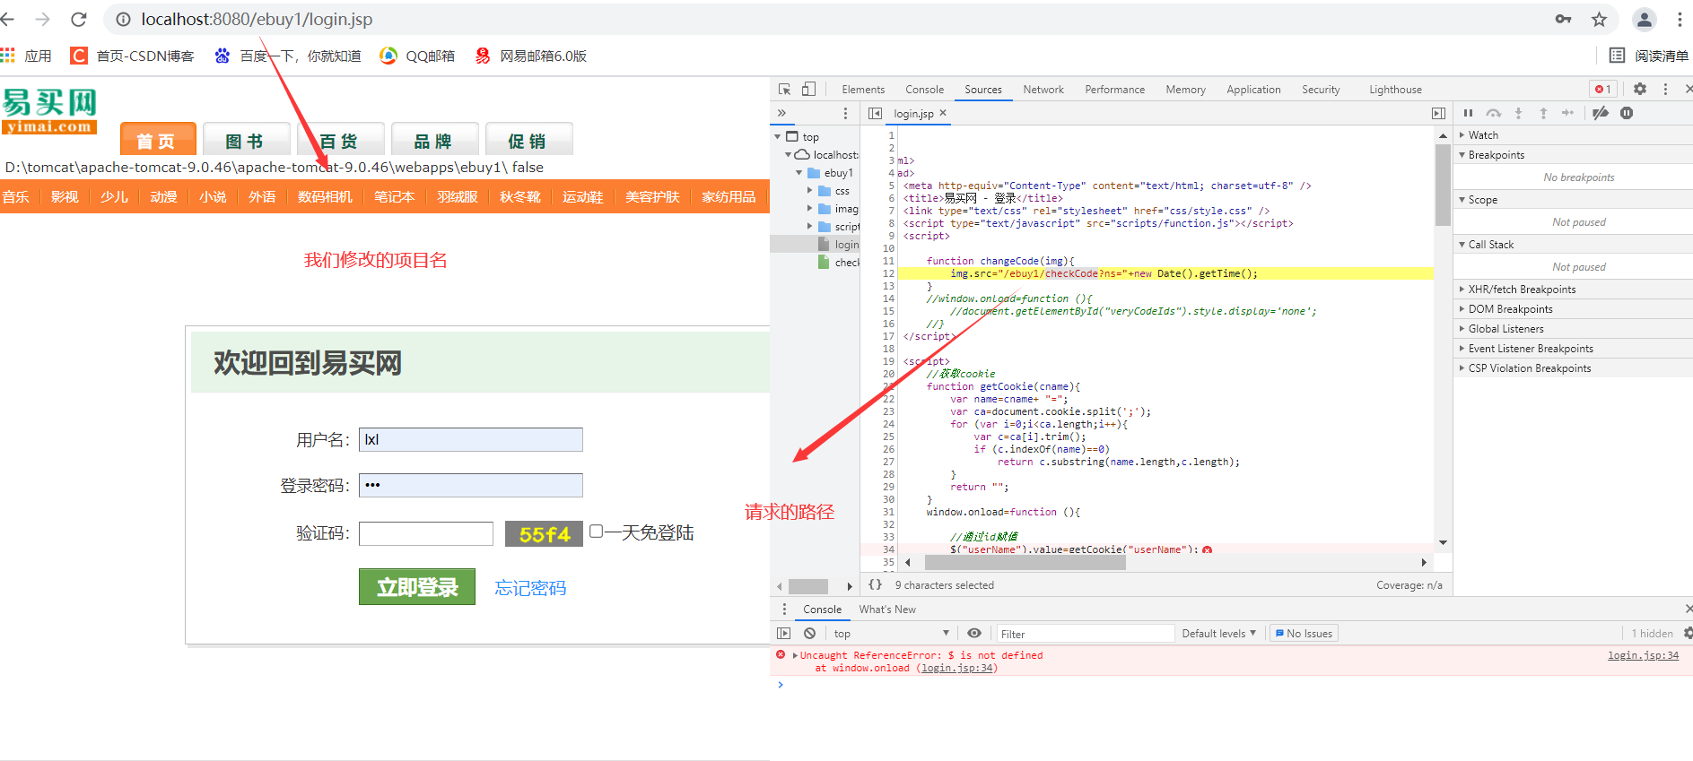Switch to the Network tab
Screen dimensions: 1693x761
pyautogui.click(x=1043, y=90)
